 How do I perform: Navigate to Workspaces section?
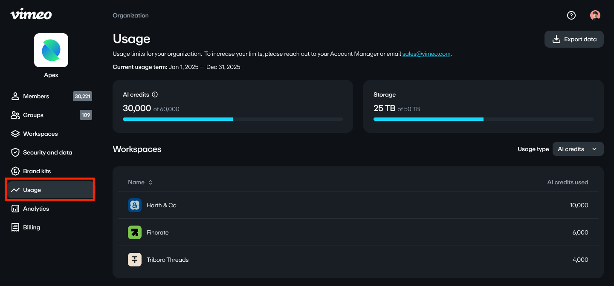40,134
